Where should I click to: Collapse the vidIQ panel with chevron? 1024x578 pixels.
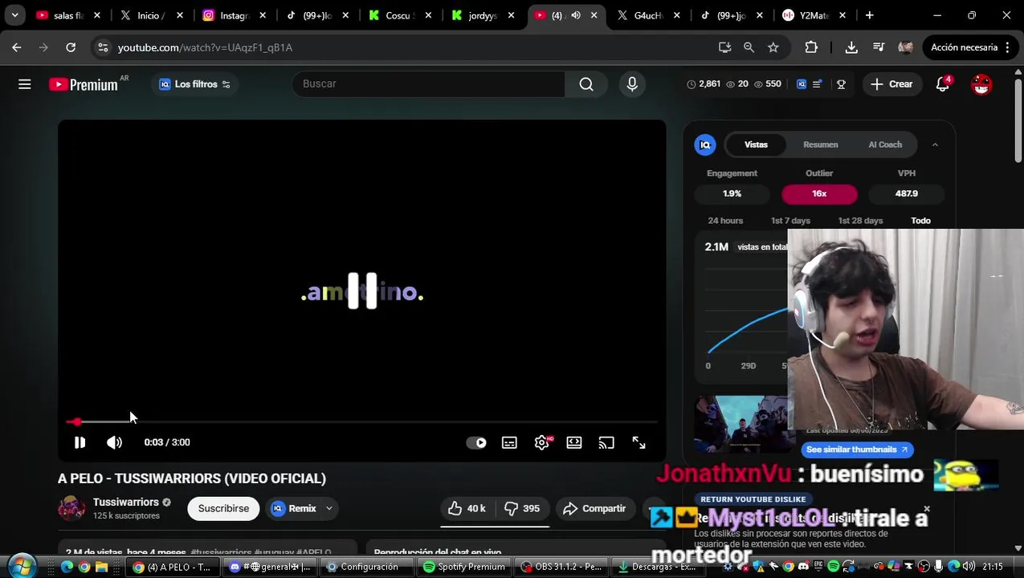(935, 144)
